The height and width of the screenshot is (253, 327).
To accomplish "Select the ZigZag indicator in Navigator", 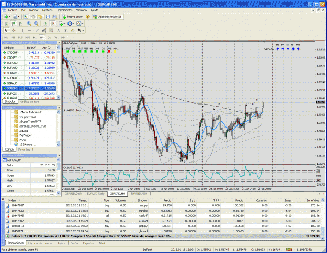I will (x=24, y=131).
